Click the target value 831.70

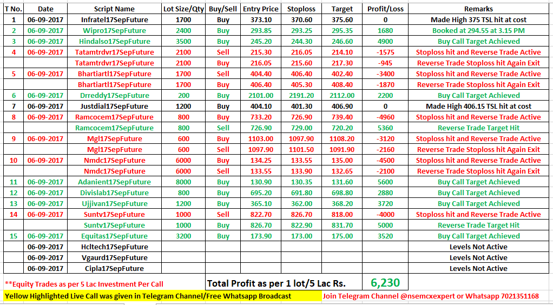342,226
